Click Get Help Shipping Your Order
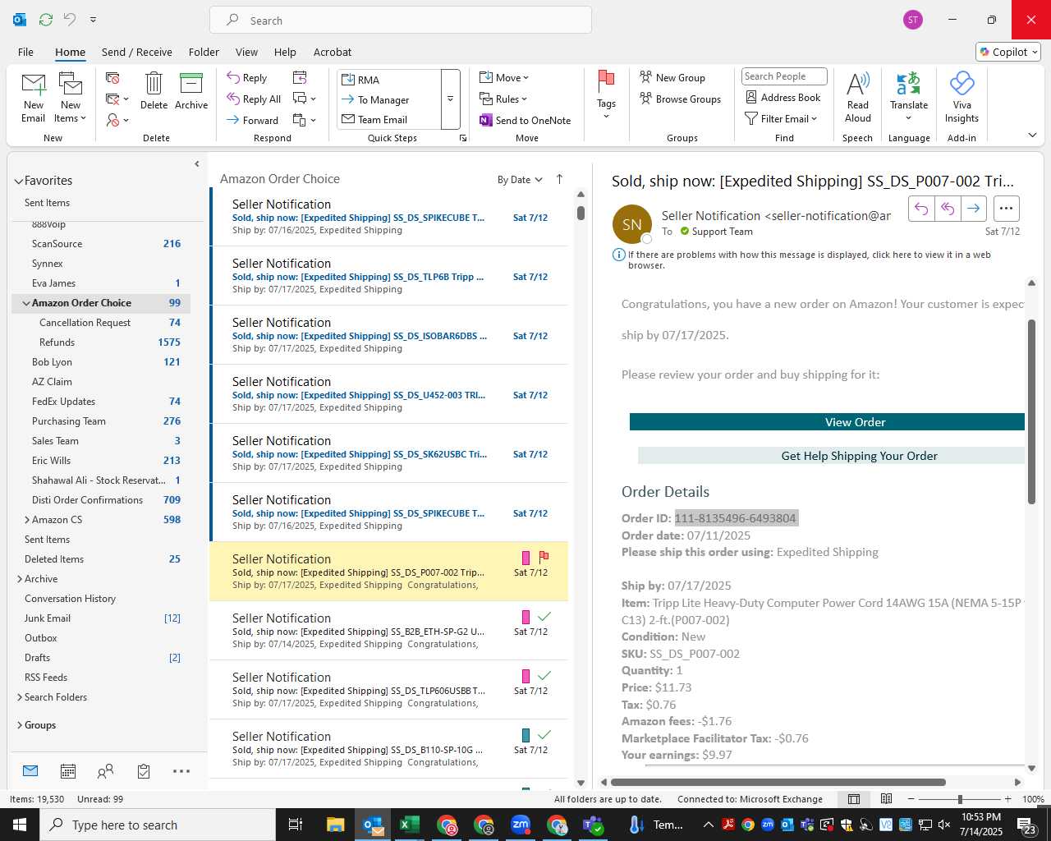Screen dimensions: 1051x841 831,456
